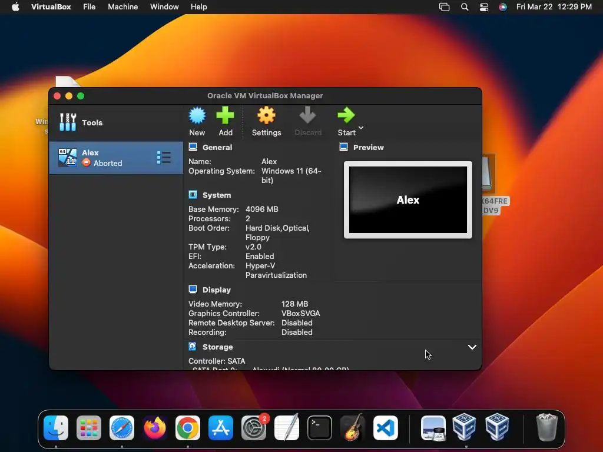Screen dimensions: 603x452
Task: Click the System section heading
Action: coord(217,195)
